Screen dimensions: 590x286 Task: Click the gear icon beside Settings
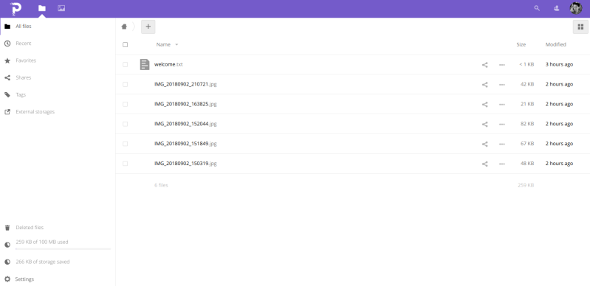tap(7, 279)
